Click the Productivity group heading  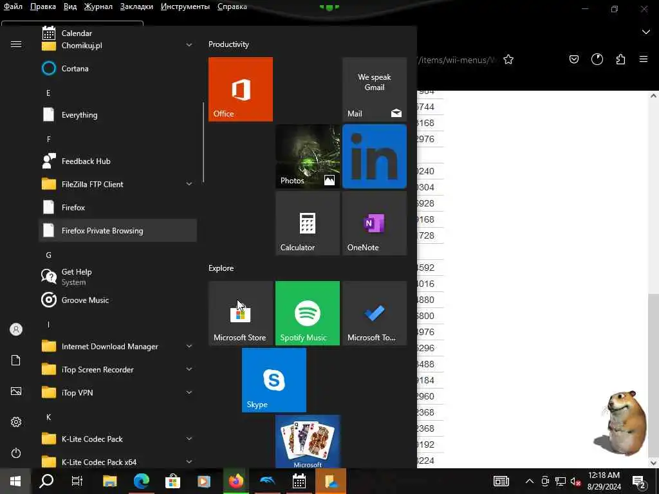[228, 44]
